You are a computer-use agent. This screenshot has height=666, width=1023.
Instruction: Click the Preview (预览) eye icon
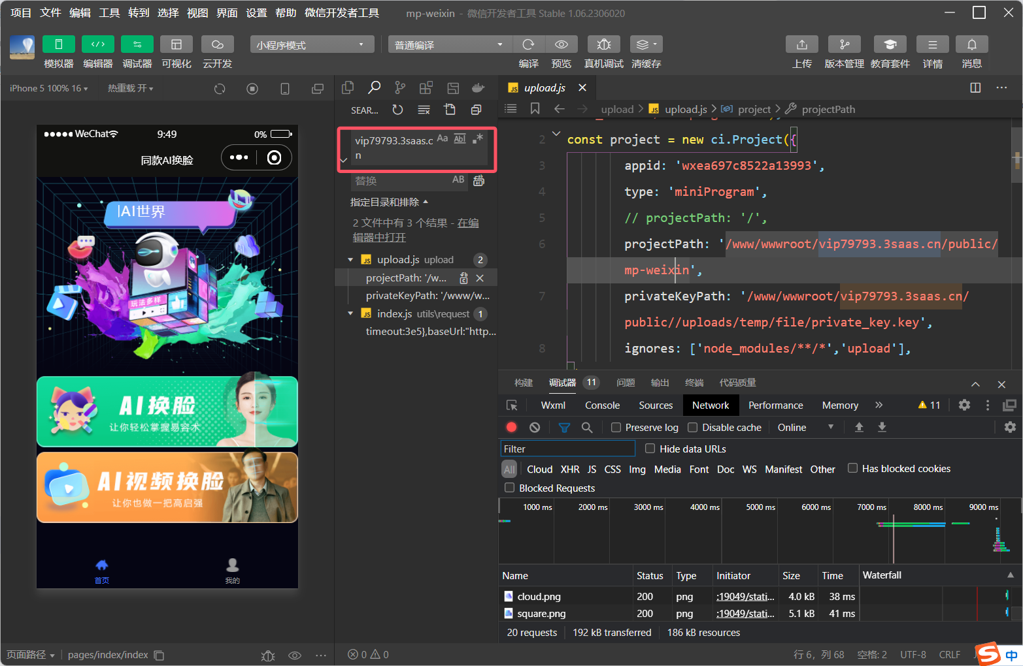pos(561,44)
